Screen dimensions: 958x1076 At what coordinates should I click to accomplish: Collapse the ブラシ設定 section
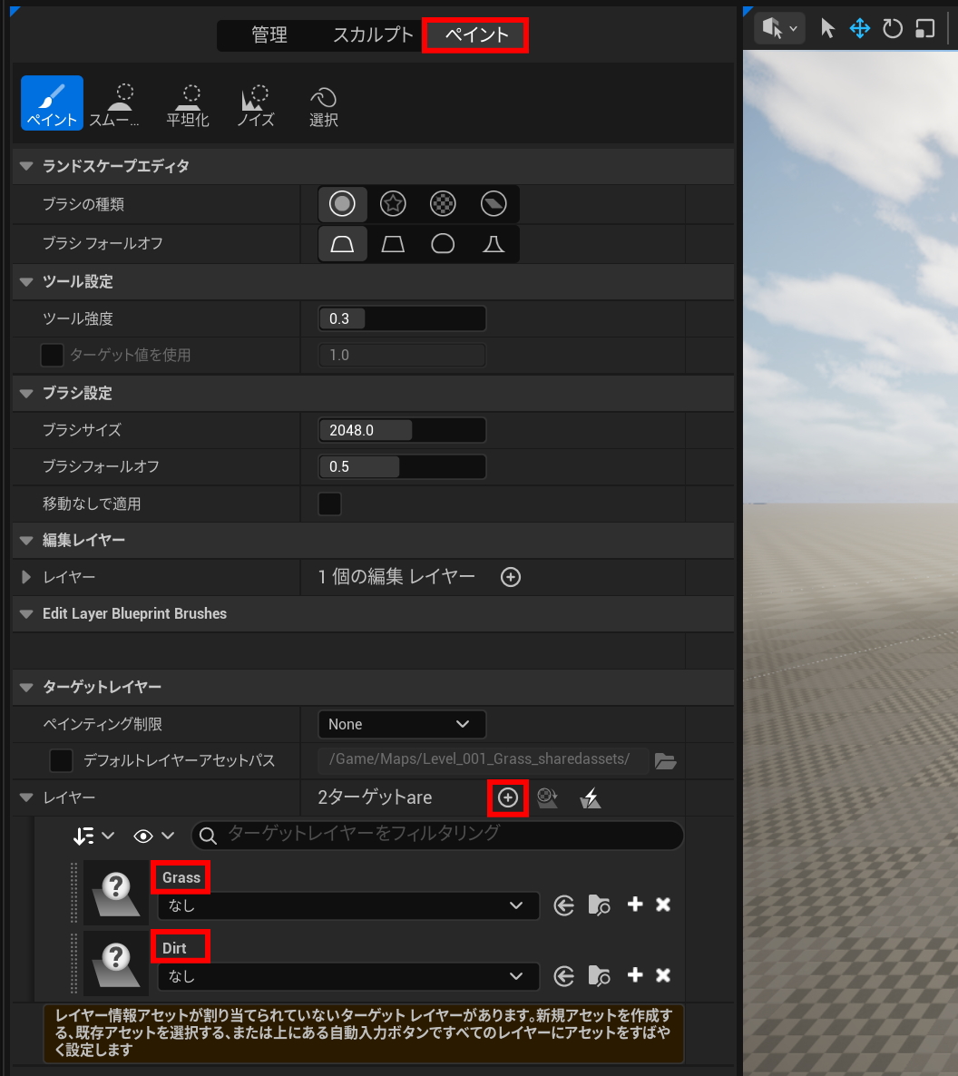27,393
